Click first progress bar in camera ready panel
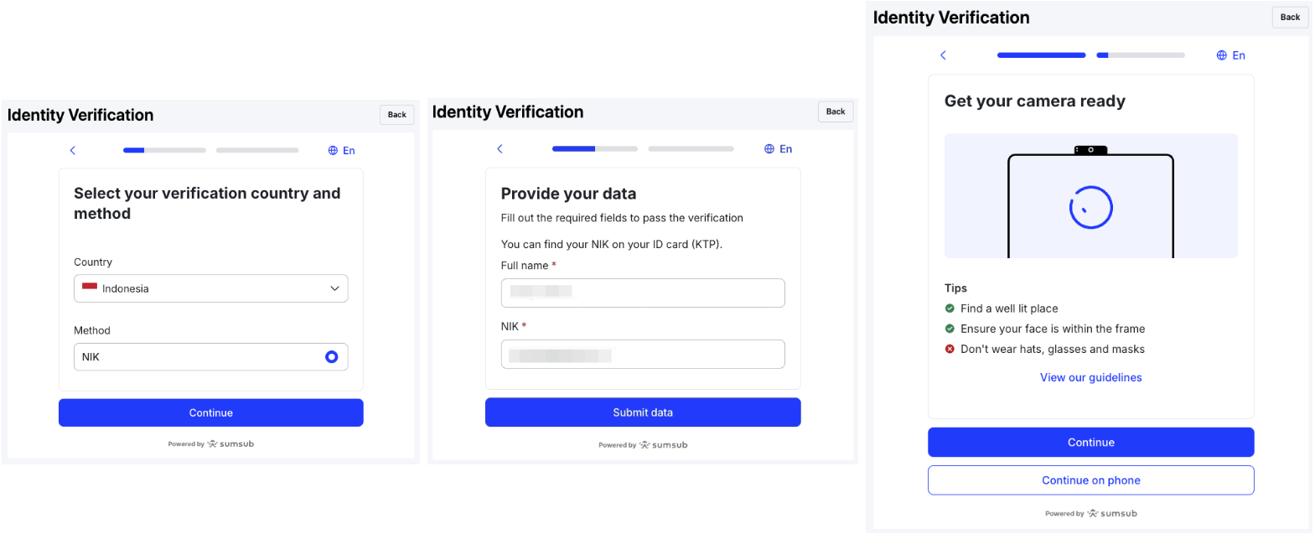 [x=1041, y=55]
